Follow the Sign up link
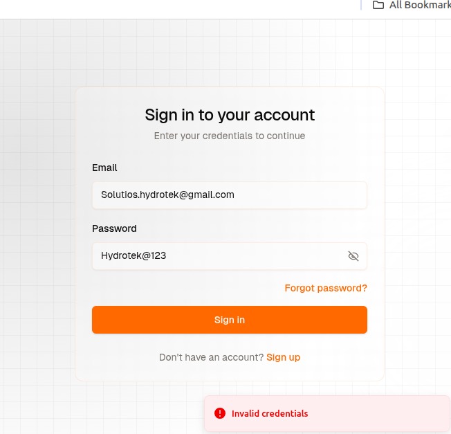Image resolution: width=451 pixels, height=434 pixels. click(283, 357)
